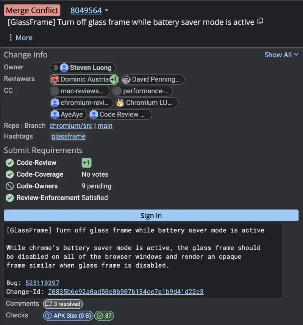The image size is (303, 325).
Task: Open bug 525119397 link
Action: (x=42, y=283)
